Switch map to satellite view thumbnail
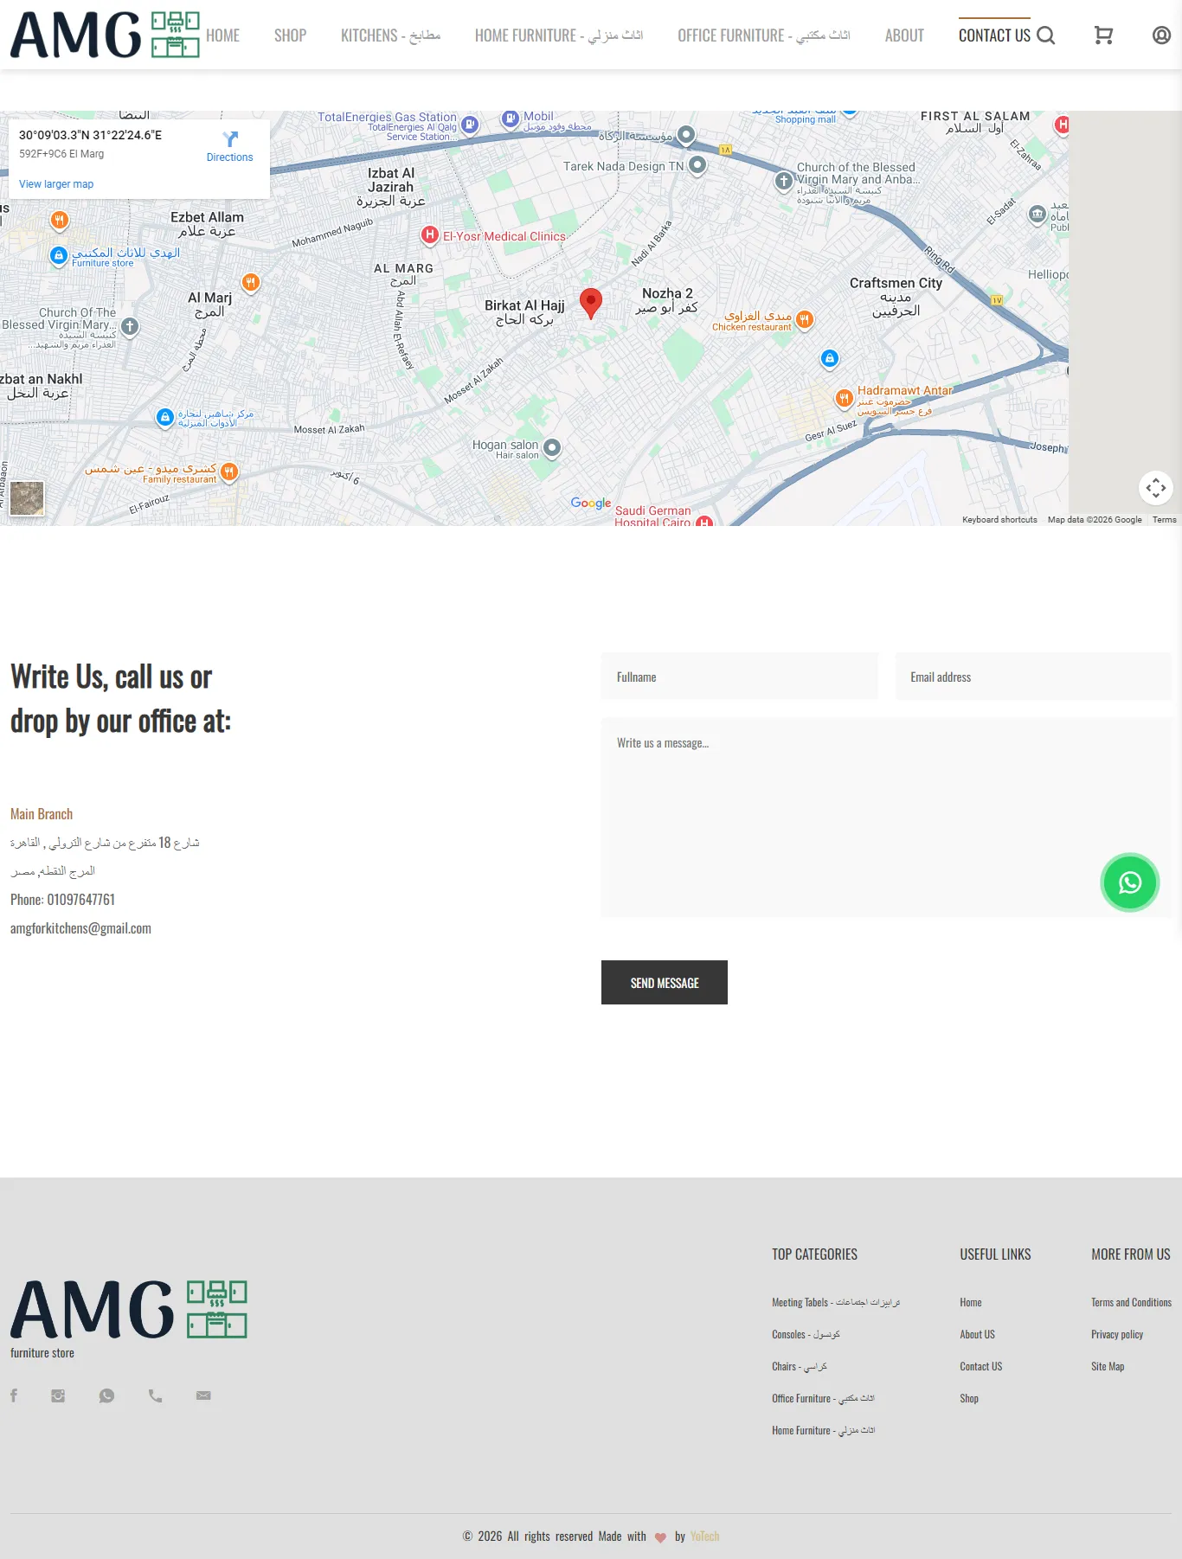The height and width of the screenshot is (1559, 1182). click(27, 498)
